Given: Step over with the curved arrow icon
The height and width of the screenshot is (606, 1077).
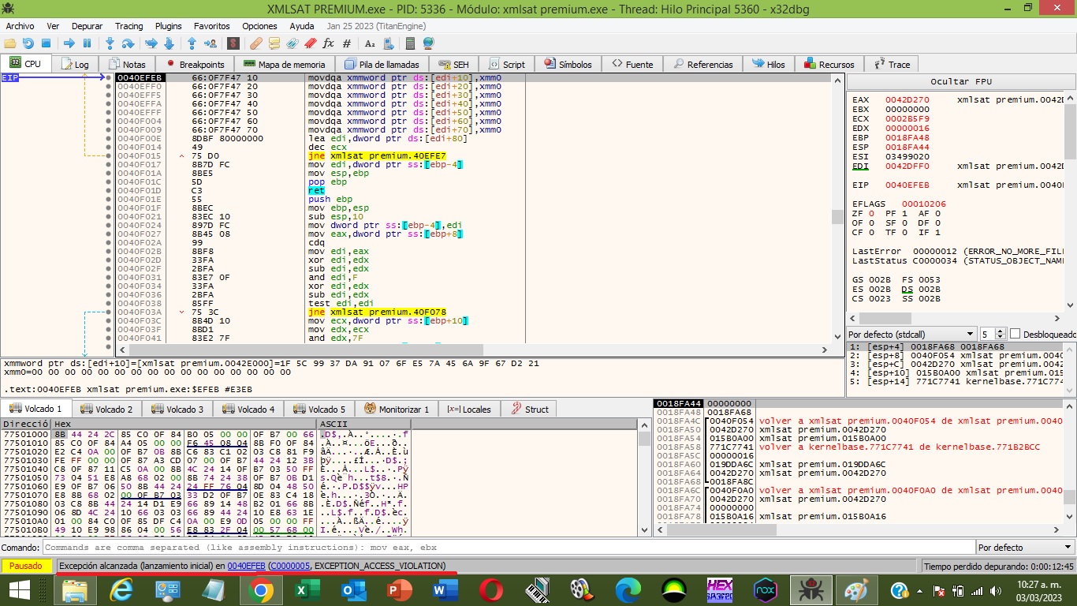Looking at the screenshot, I should 129,43.
